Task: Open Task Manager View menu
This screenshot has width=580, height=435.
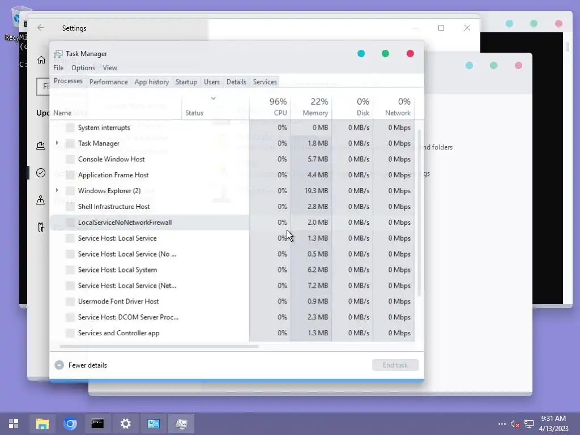Action: click(110, 68)
